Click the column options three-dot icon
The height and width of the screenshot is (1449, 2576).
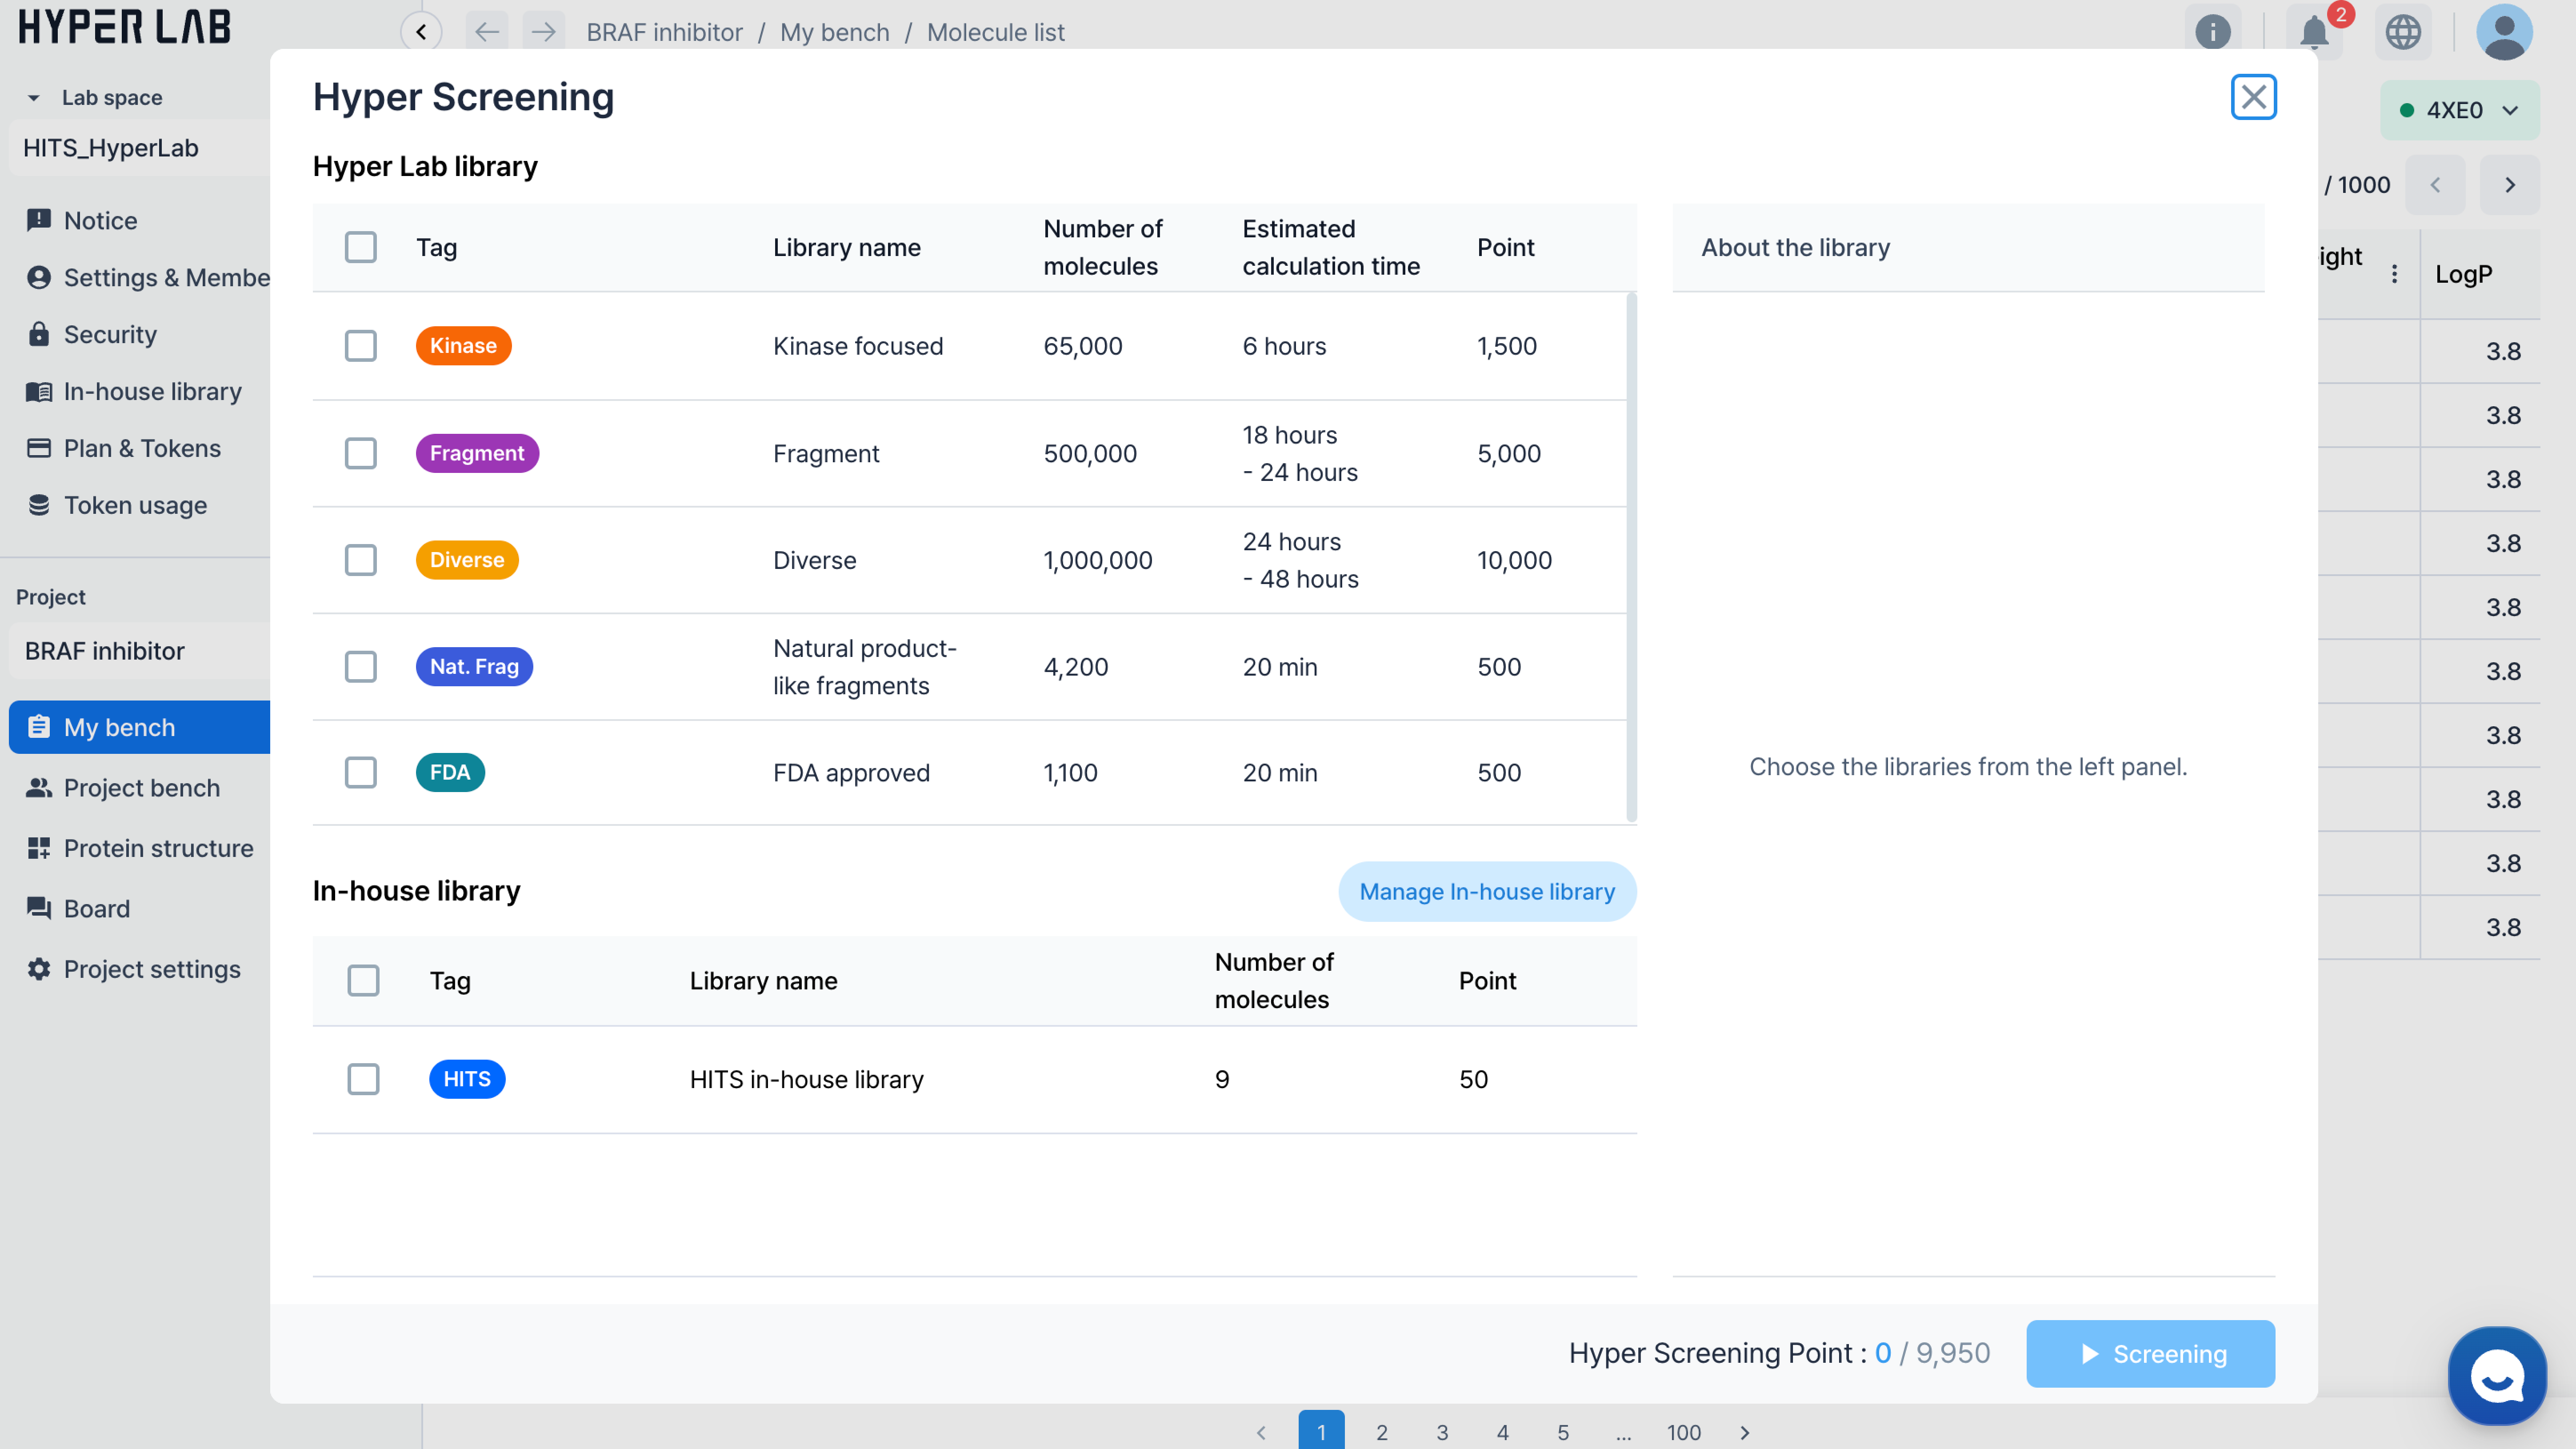(2394, 274)
